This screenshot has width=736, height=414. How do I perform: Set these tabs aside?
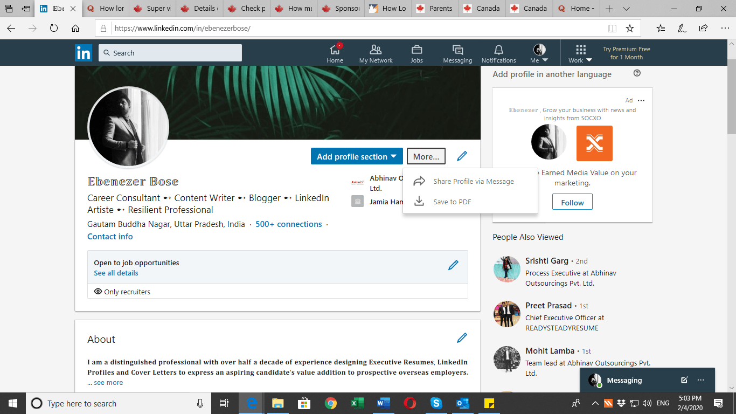pos(26,9)
